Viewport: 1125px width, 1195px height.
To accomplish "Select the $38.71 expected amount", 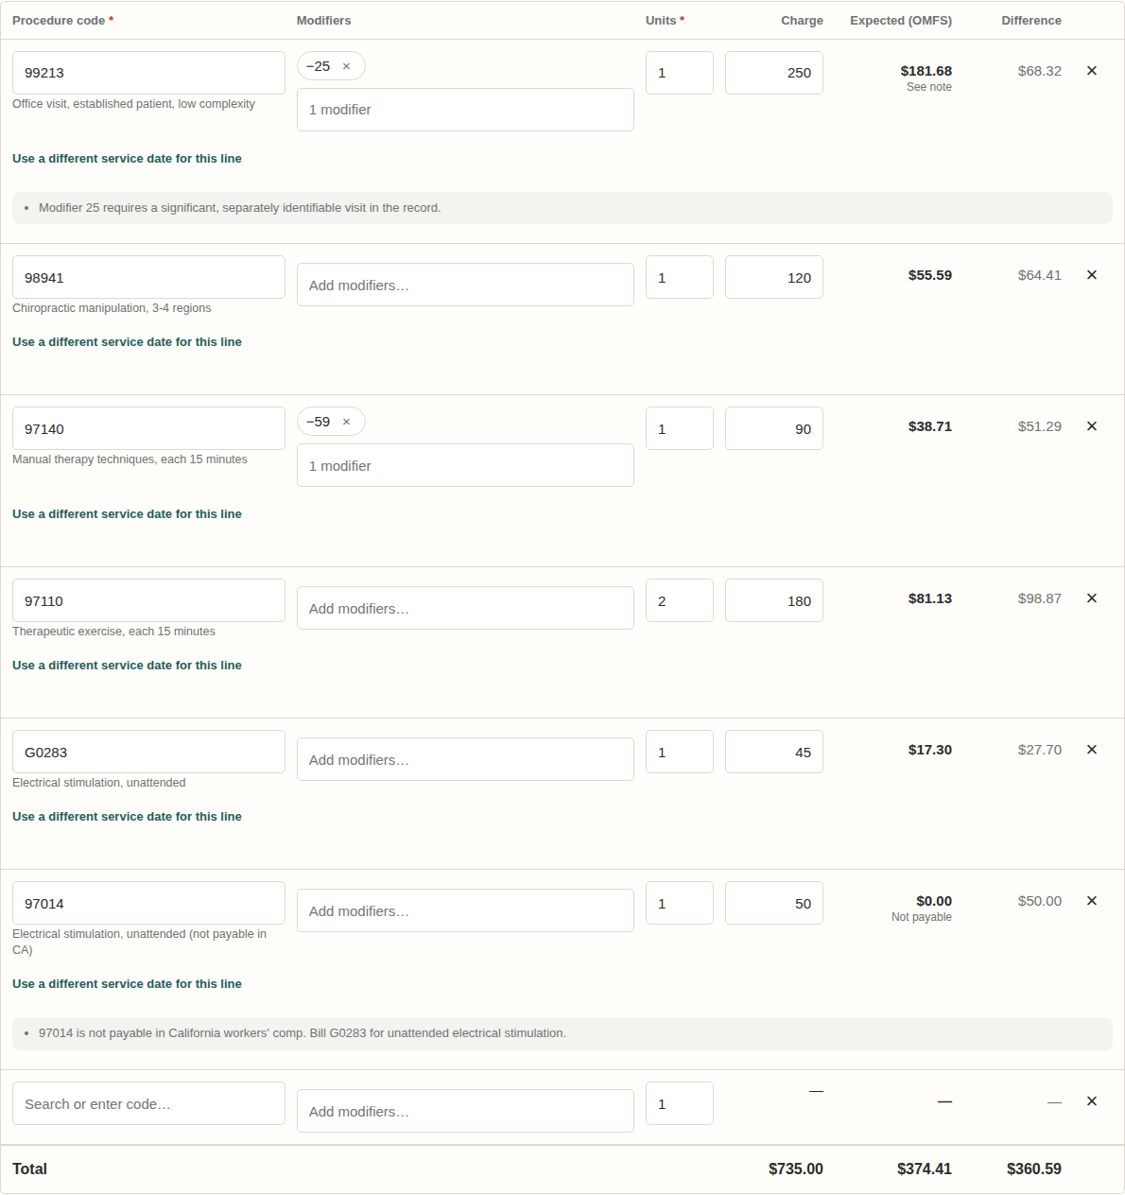I will tap(930, 426).
